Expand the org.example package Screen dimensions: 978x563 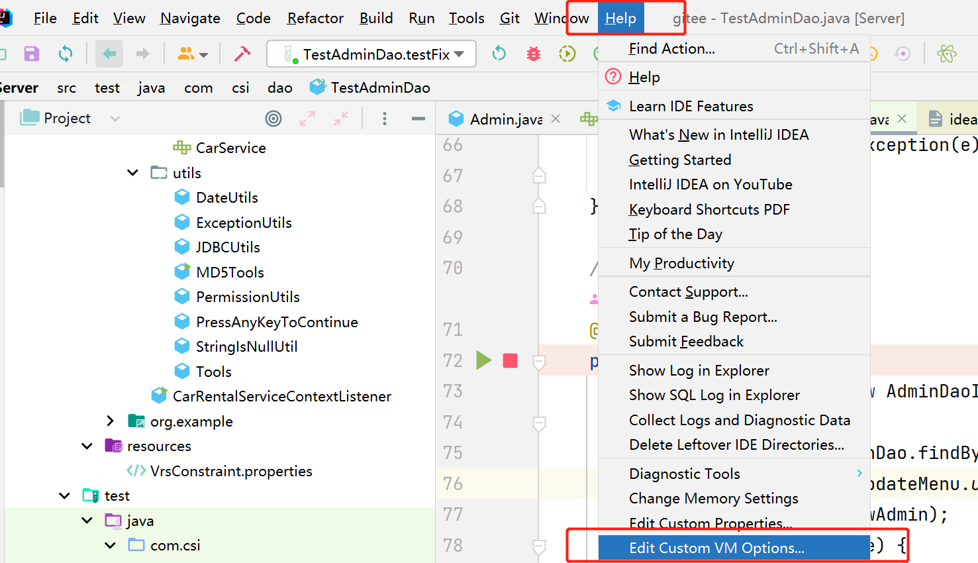point(110,421)
